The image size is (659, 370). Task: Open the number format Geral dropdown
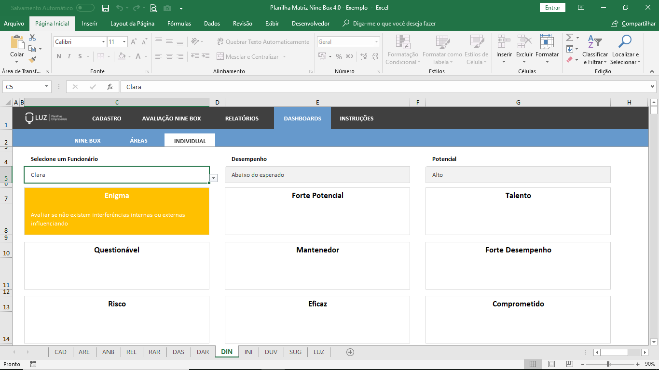(377, 42)
